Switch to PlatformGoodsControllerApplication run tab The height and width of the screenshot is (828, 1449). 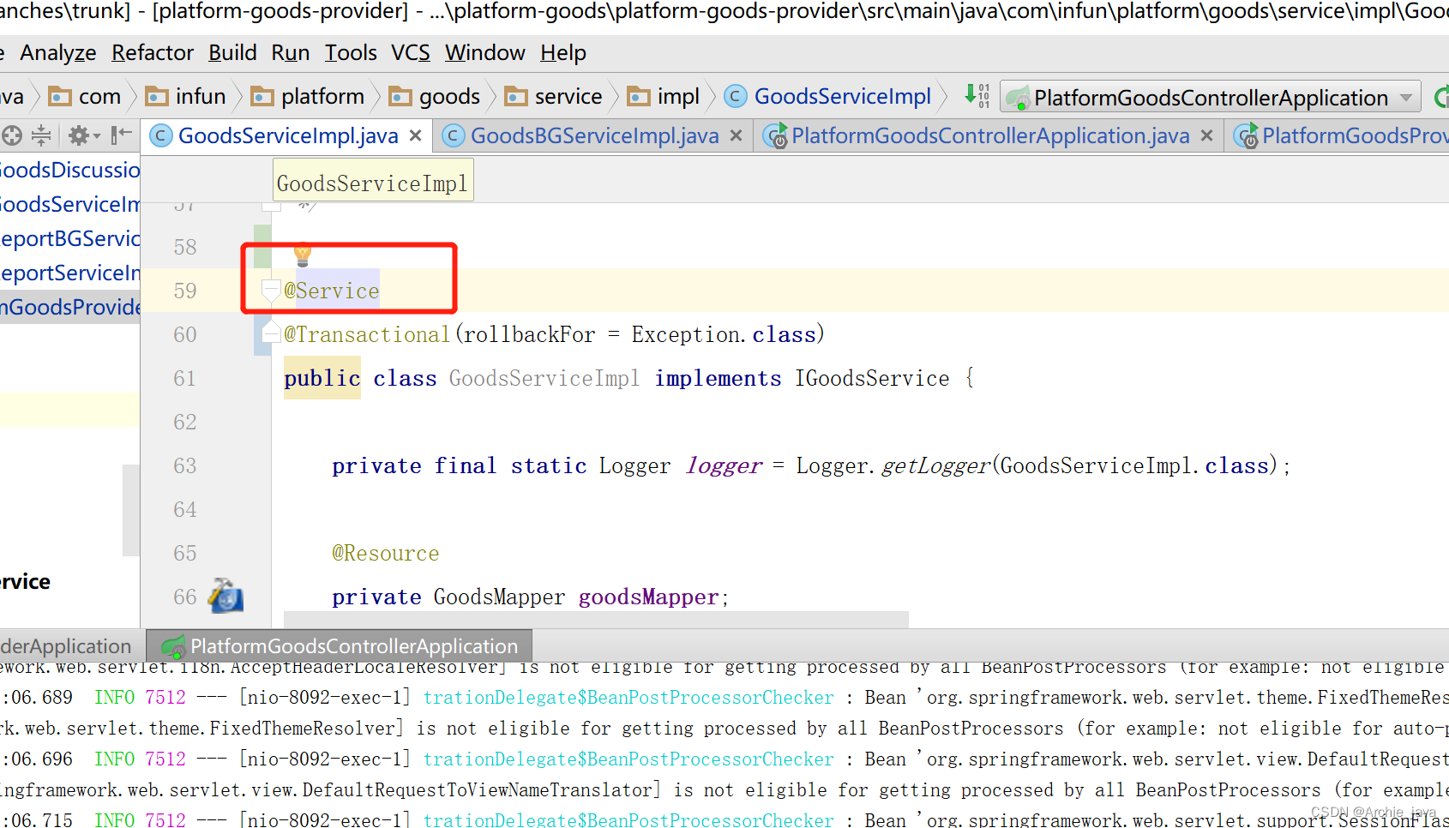coord(340,646)
